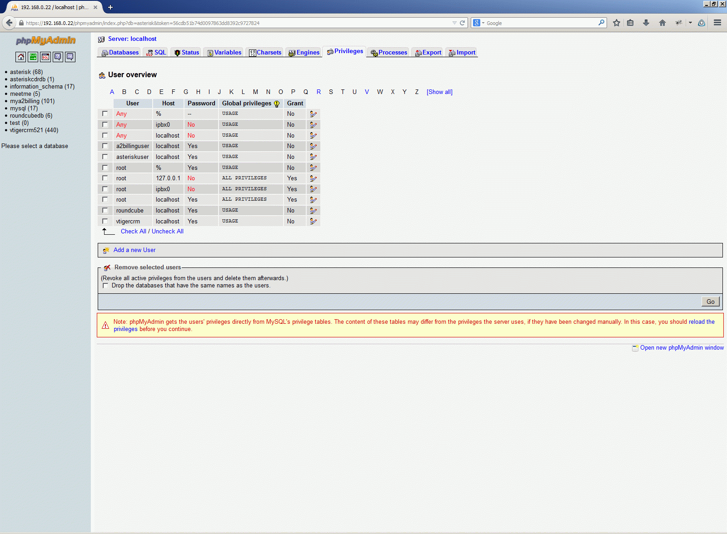This screenshot has width=727, height=534.
Task: Show the browser bookmarks list
Action: point(630,23)
